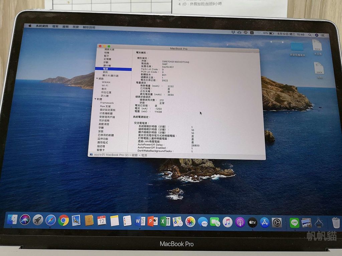The height and width of the screenshot is (256, 342).
Task: Open the Contacts app in Dock
Action: (89, 221)
